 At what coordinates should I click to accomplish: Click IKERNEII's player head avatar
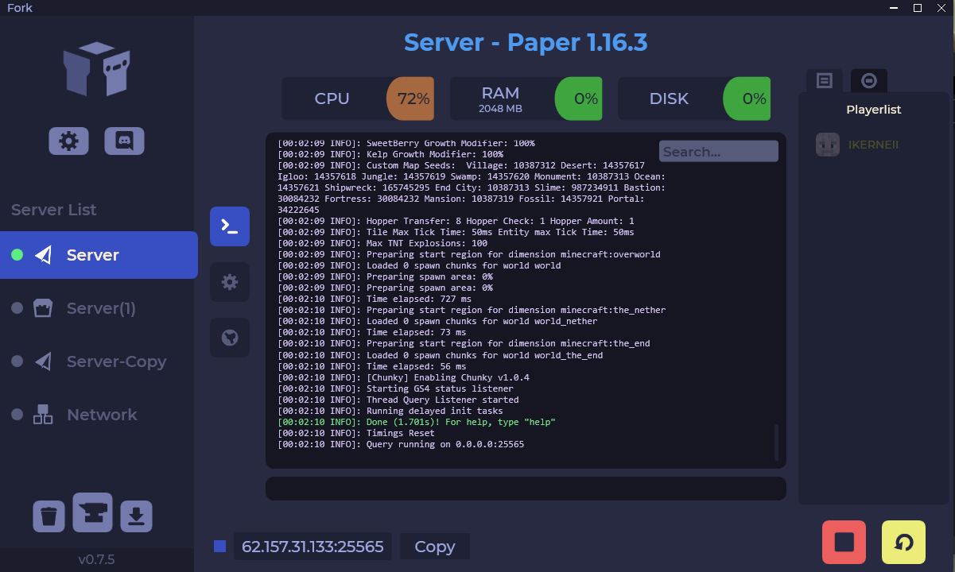click(x=828, y=145)
